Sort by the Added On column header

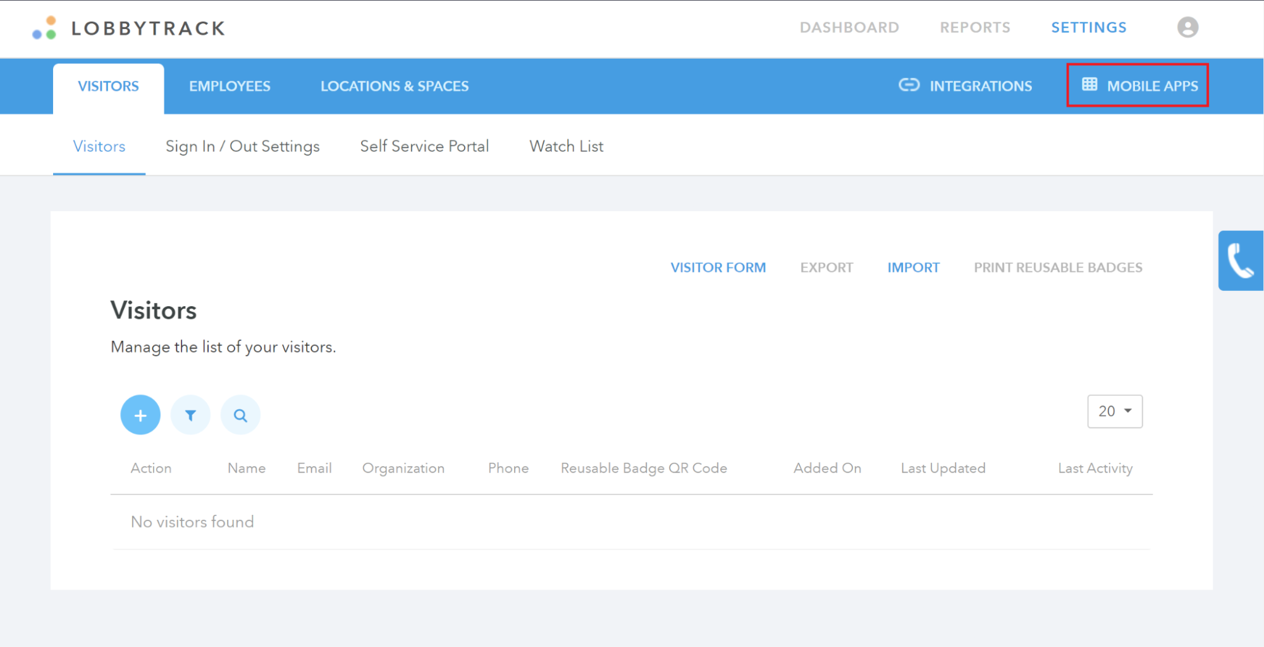pos(827,468)
